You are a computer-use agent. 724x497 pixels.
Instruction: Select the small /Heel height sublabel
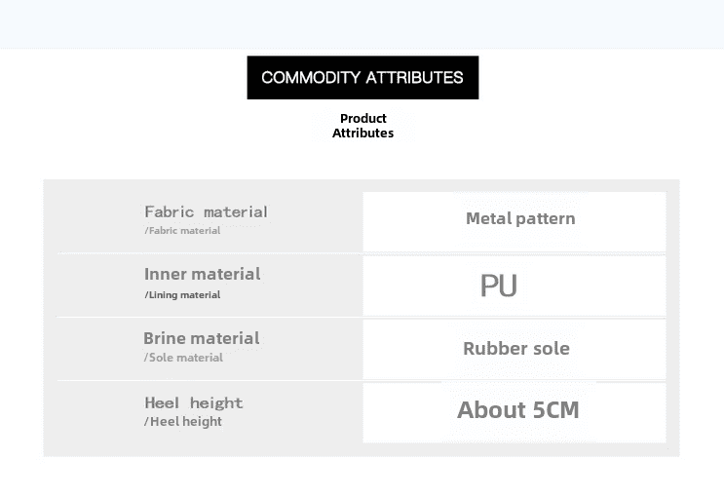click(183, 422)
